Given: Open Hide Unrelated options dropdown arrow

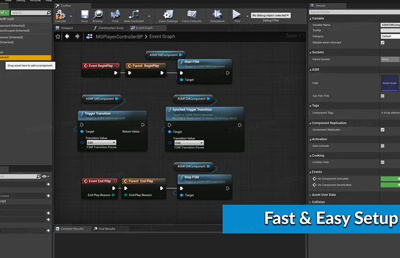Looking at the screenshot, I should click(x=149, y=16).
